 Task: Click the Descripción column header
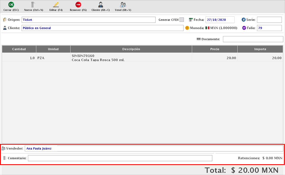pyautogui.click(x=131, y=49)
